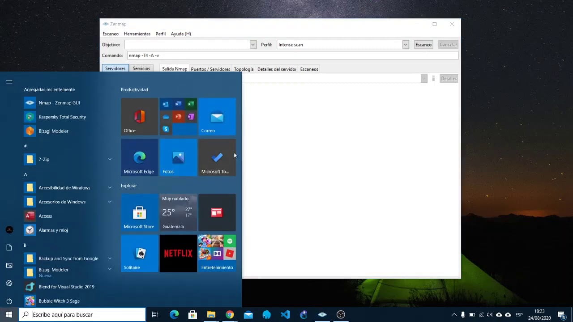Click the Power icon in the Start sidebar
573x322 pixels.
9,301
